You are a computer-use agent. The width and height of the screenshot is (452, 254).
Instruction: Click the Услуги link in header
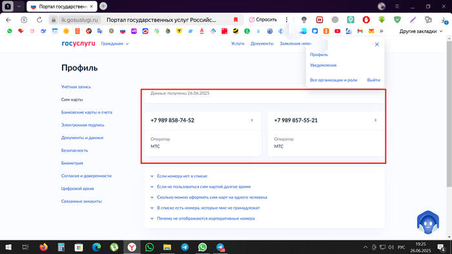pyautogui.click(x=238, y=44)
